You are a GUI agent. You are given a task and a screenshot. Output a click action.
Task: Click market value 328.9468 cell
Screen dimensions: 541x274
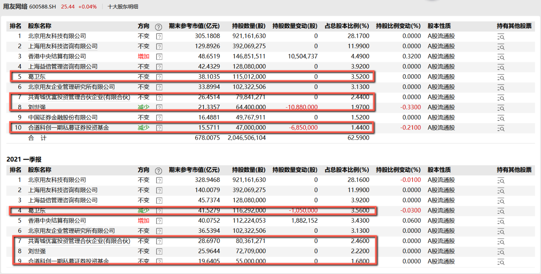pos(207,180)
